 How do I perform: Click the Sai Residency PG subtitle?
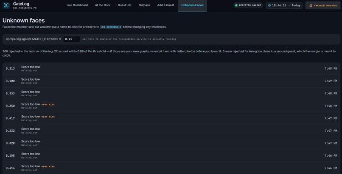[x=25, y=8]
